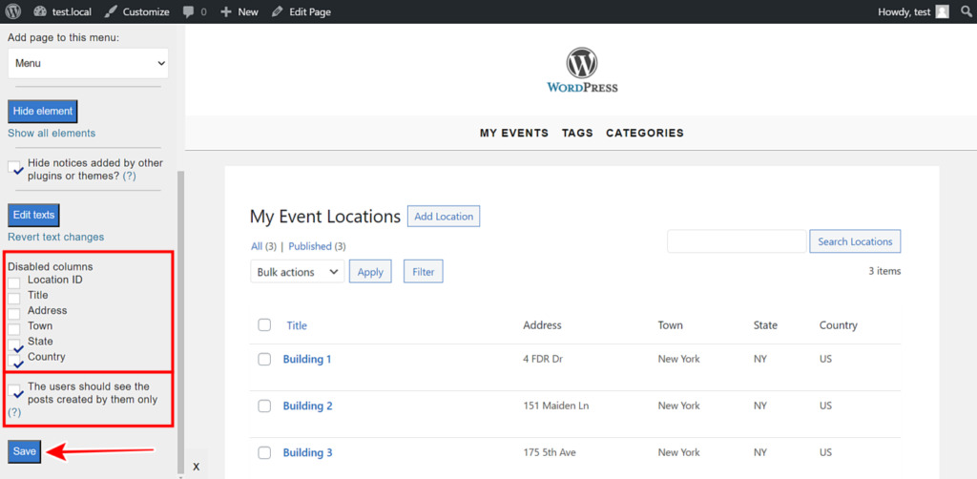Check the Location ID disabled column box

click(x=13, y=282)
